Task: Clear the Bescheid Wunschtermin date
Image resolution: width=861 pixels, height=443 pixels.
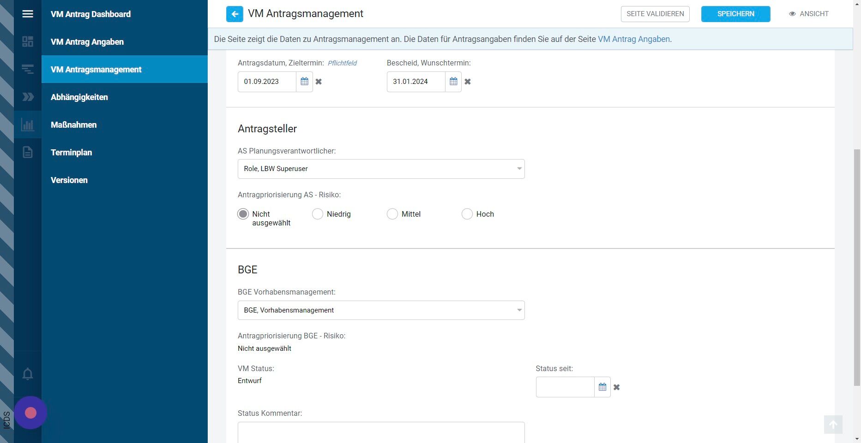Action: pyautogui.click(x=468, y=82)
